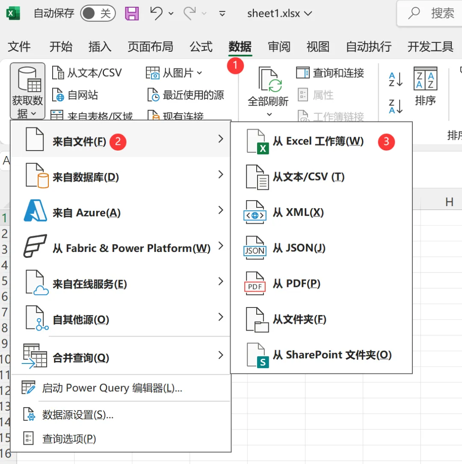This screenshot has height=464, width=462.
Task: Click the sort ascending A-Z icon
Action: point(396,79)
